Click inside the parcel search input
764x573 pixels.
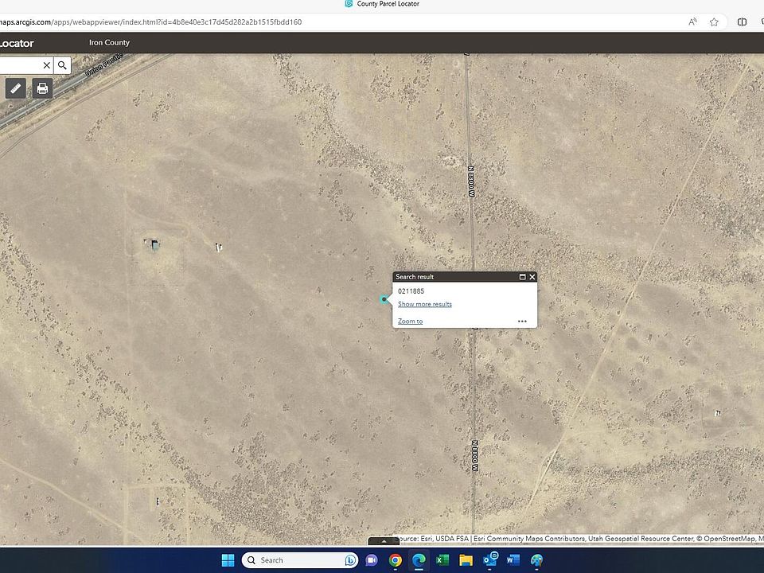pos(20,65)
